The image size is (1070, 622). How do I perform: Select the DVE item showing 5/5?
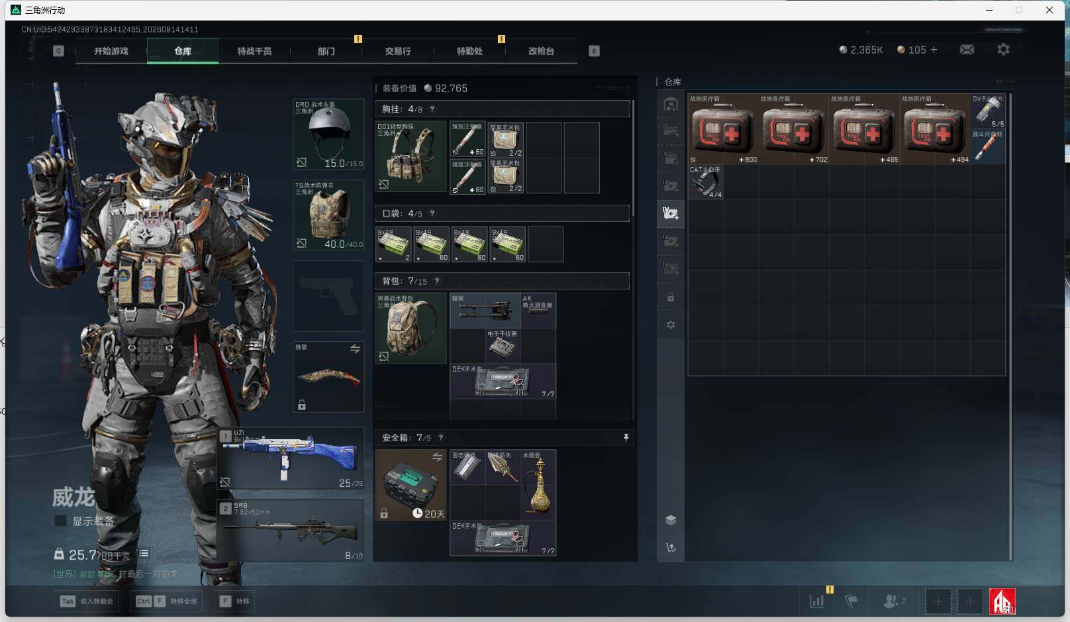tap(988, 111)
